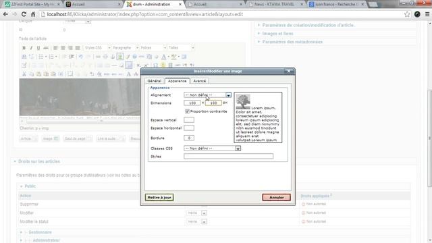Image resolution: width=432 pixels, height=243 pixels.
Task: Toggle the Proportion contrainte checkbox
Action: coord(188,111)
